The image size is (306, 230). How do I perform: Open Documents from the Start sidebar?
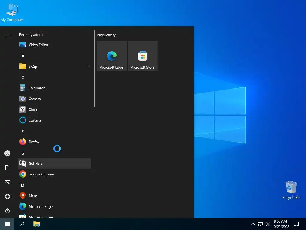(7, 168)
